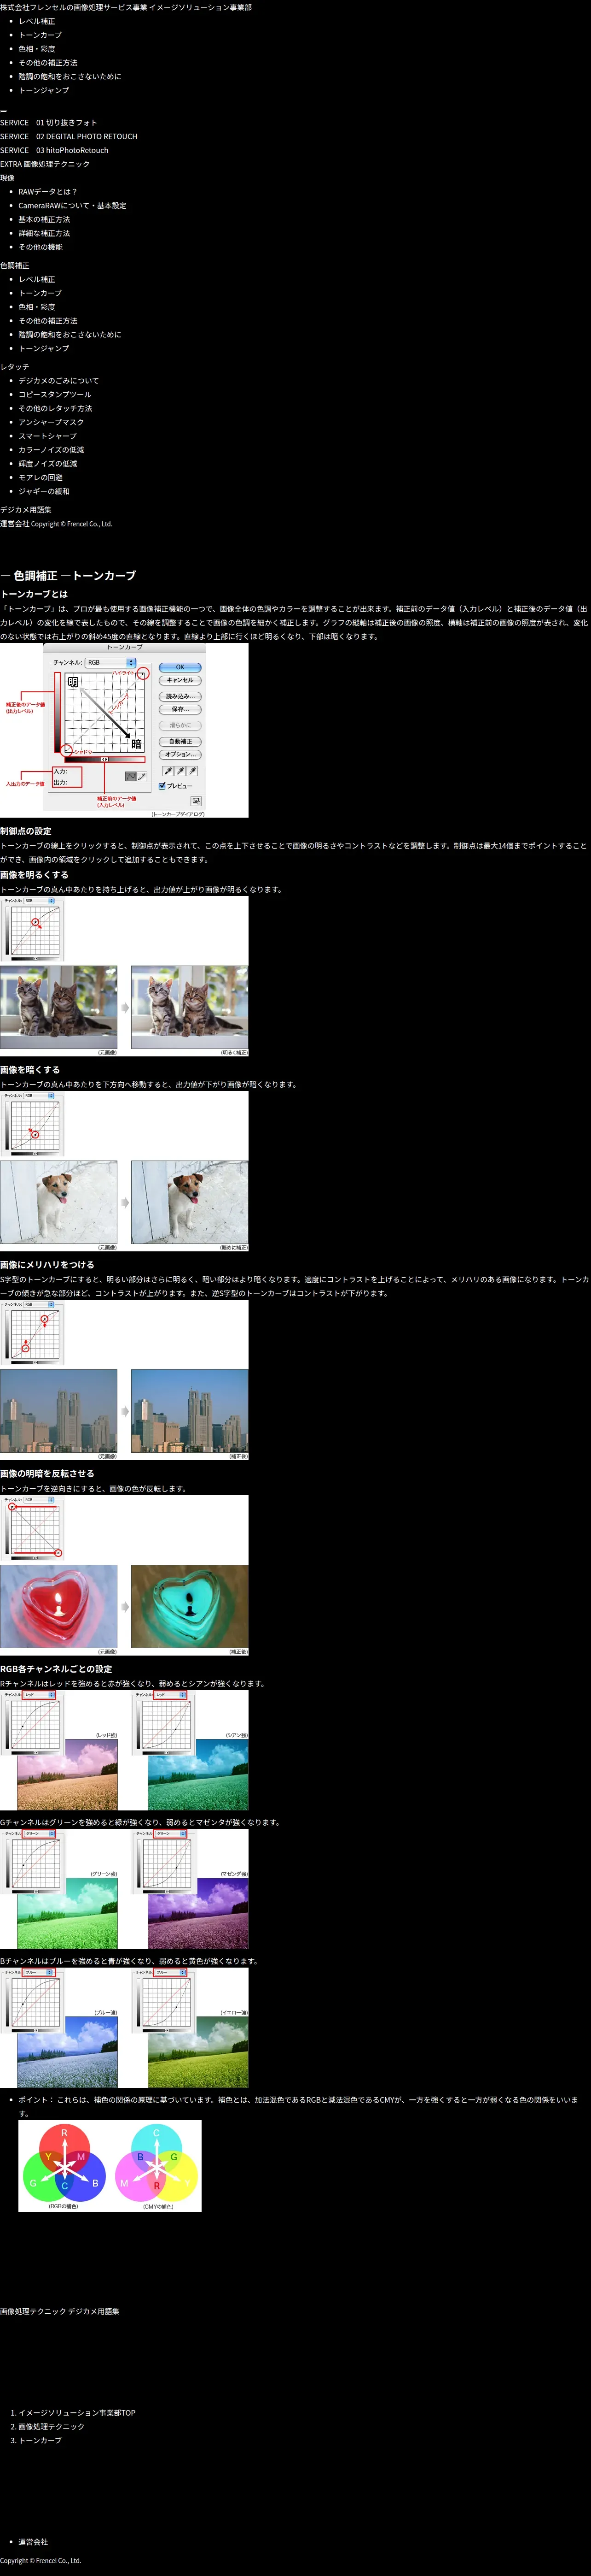Screen dimensions: 591x2576
Task: Click original red heart candle photo
Action: pos(59,1606)
